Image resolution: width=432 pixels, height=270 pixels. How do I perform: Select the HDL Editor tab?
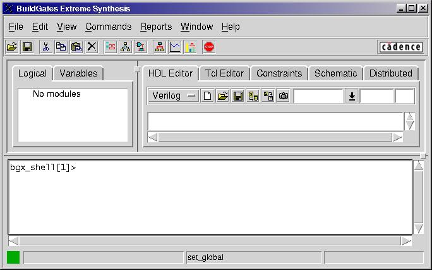coord(171,73)
